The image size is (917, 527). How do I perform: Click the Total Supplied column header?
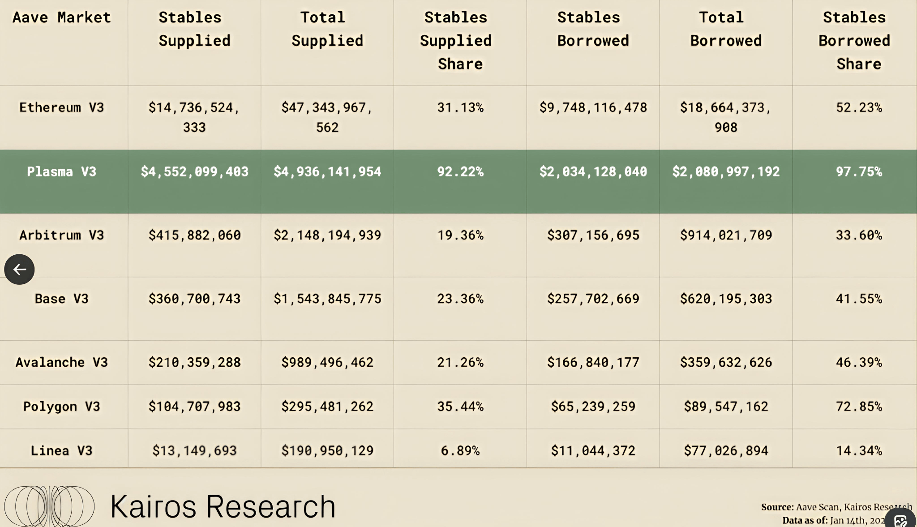[327, 29]
